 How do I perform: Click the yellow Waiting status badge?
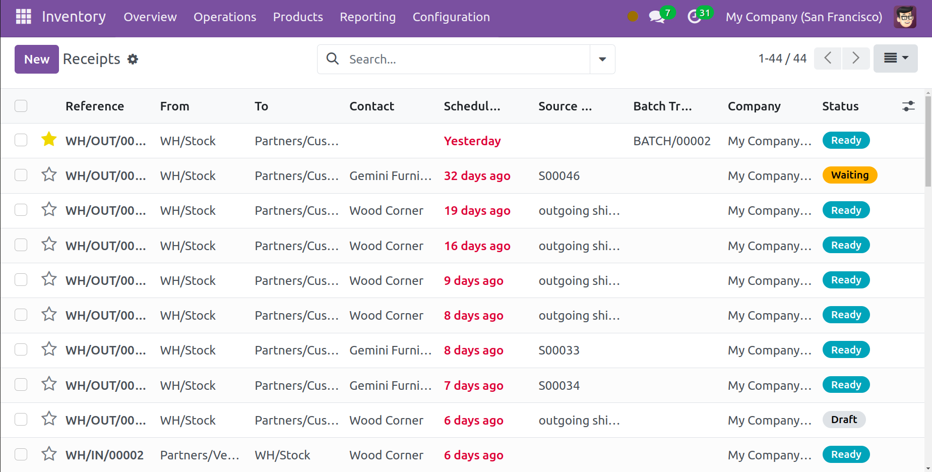click(849, 175)
